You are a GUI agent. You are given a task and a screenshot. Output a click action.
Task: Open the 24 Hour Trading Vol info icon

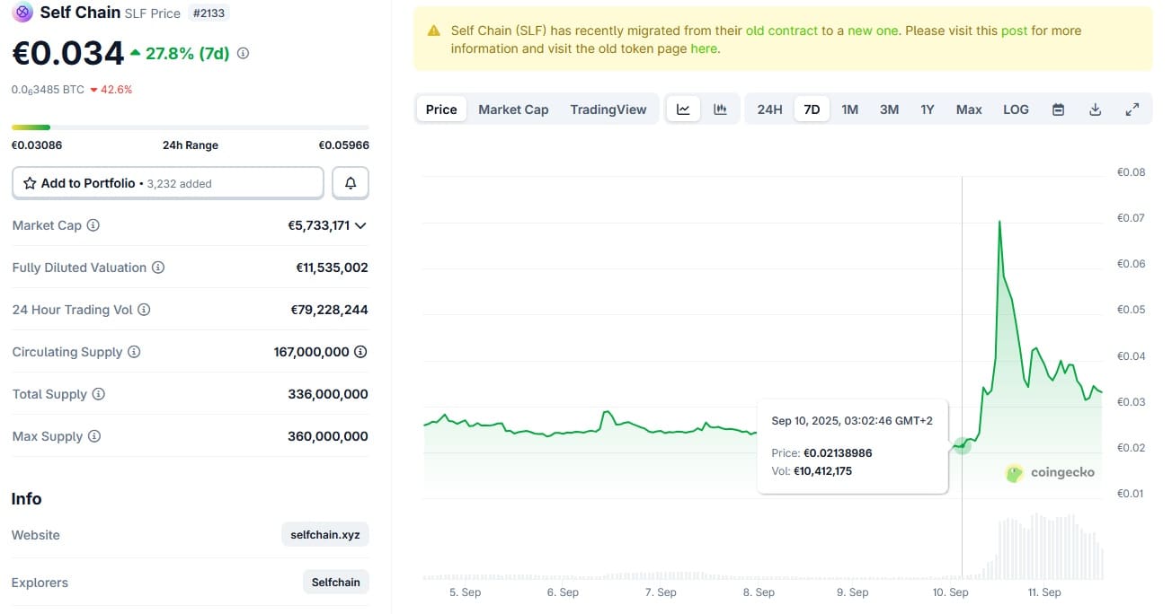click(x=144, y=310)
